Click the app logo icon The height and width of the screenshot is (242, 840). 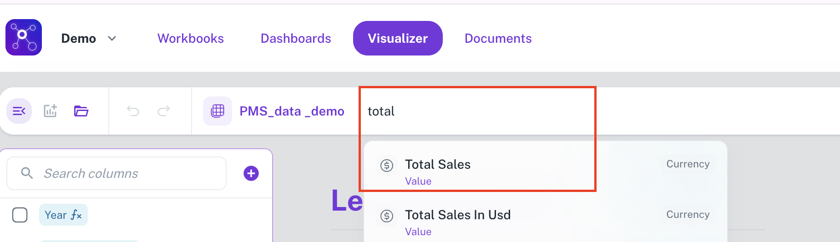tap(24, 37)
